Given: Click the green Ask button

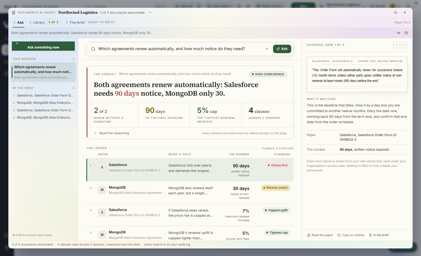Looking at the screenshot, I should click(282, 49).
